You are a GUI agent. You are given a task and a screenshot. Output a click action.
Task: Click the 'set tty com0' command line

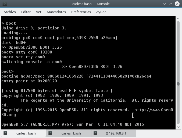(23, 57)
